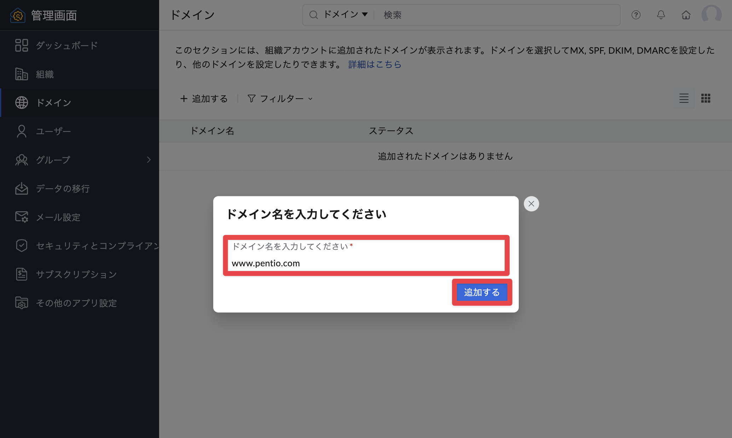Click the admin console gear logo
732x438 pixels.
[x=18, y=15]
